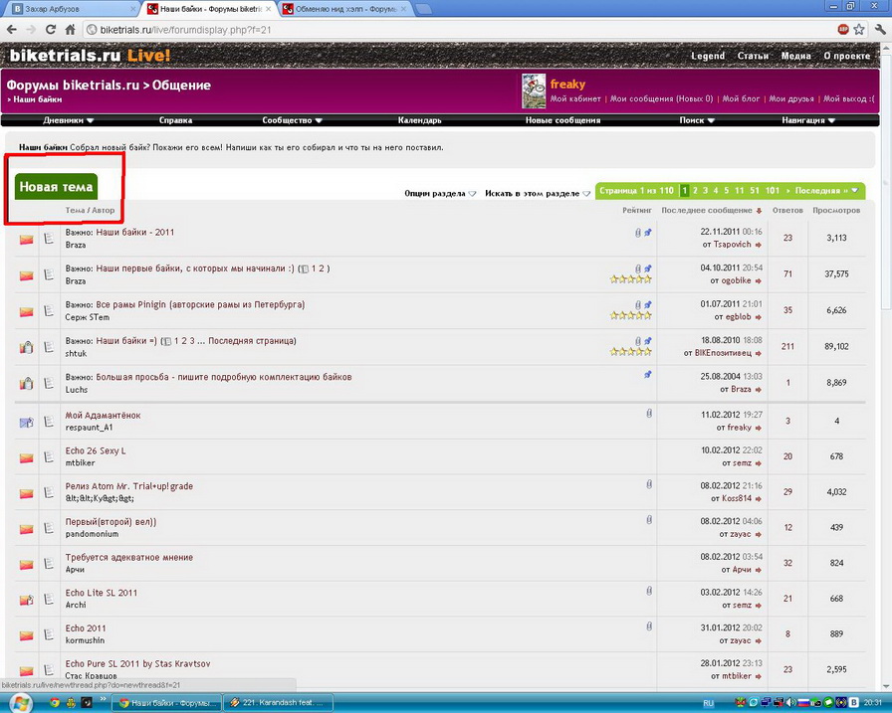Expand the Сообщество dropdown menu
Viewport: 892px width, 713px height.
point(294,120)
